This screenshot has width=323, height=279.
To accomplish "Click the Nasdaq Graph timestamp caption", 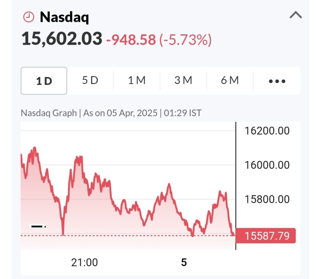I will [111, 113].
